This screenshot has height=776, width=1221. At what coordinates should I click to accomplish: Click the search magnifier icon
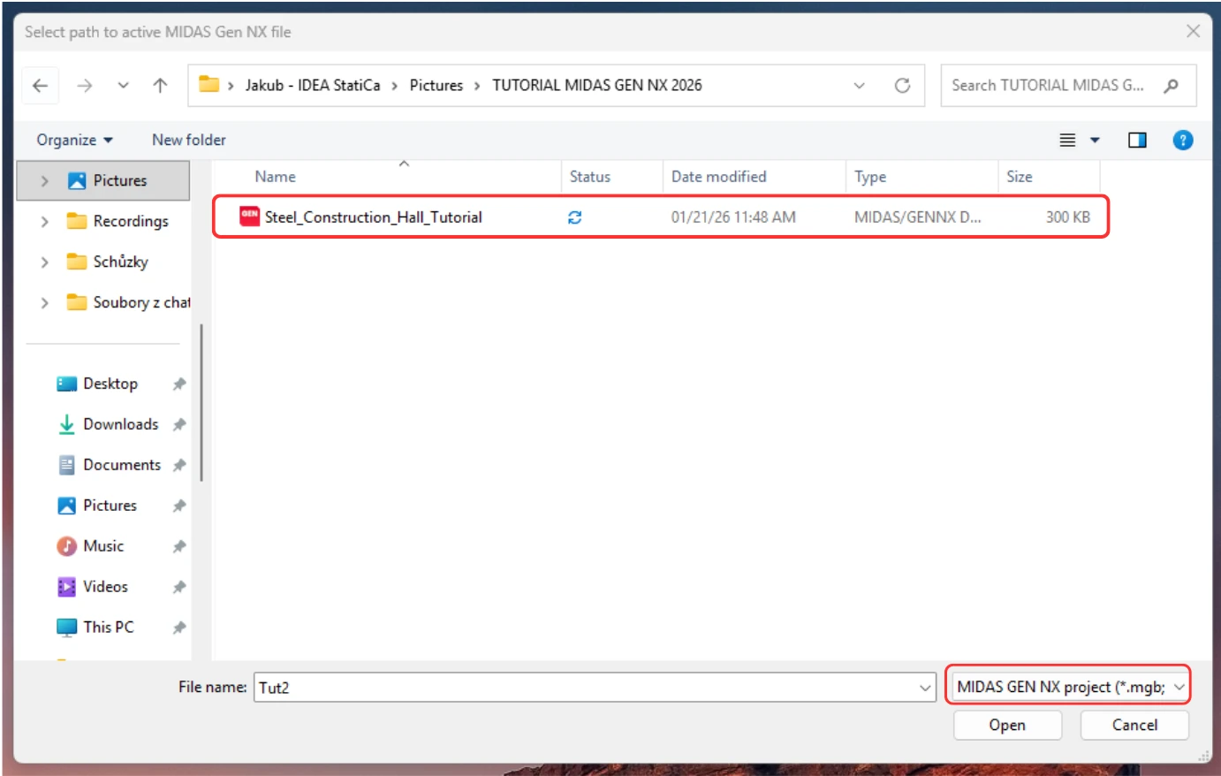click(x=1172, y=86)
